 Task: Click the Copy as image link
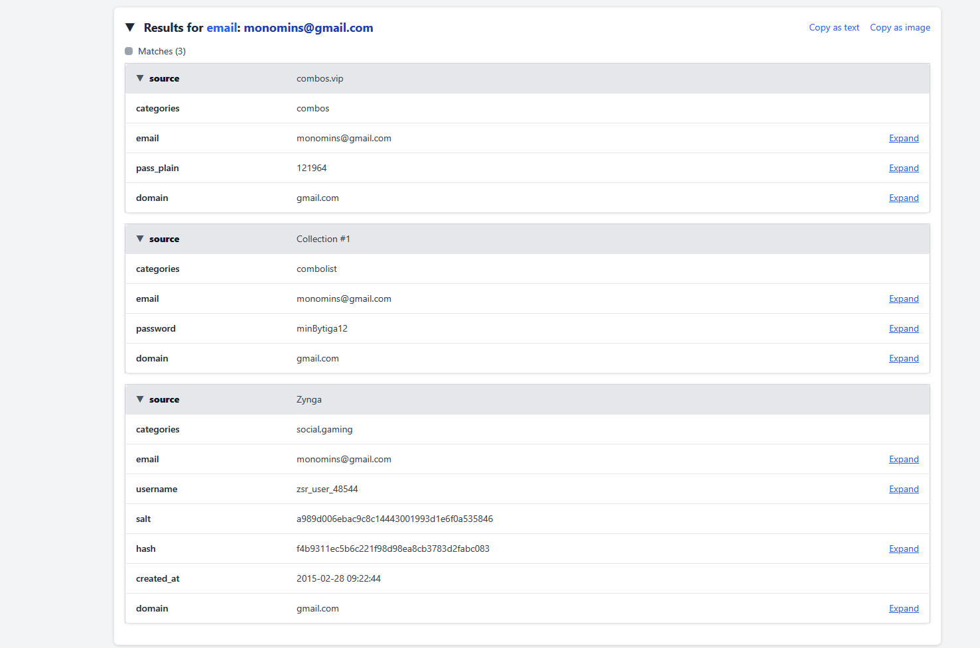click(x=900, y=28)
